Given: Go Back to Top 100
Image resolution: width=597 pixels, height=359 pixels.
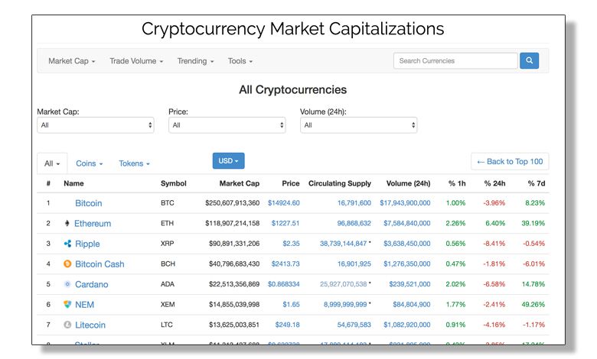Looking at the screenshot, I should (x=510, y=161).
